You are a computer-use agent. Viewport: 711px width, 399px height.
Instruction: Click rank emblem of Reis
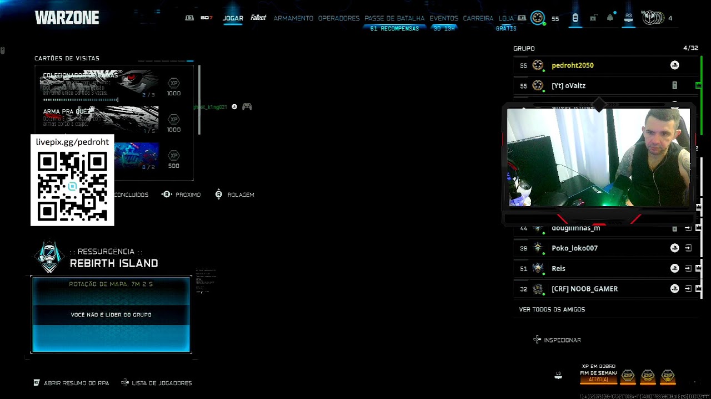(x=538, y=268)
